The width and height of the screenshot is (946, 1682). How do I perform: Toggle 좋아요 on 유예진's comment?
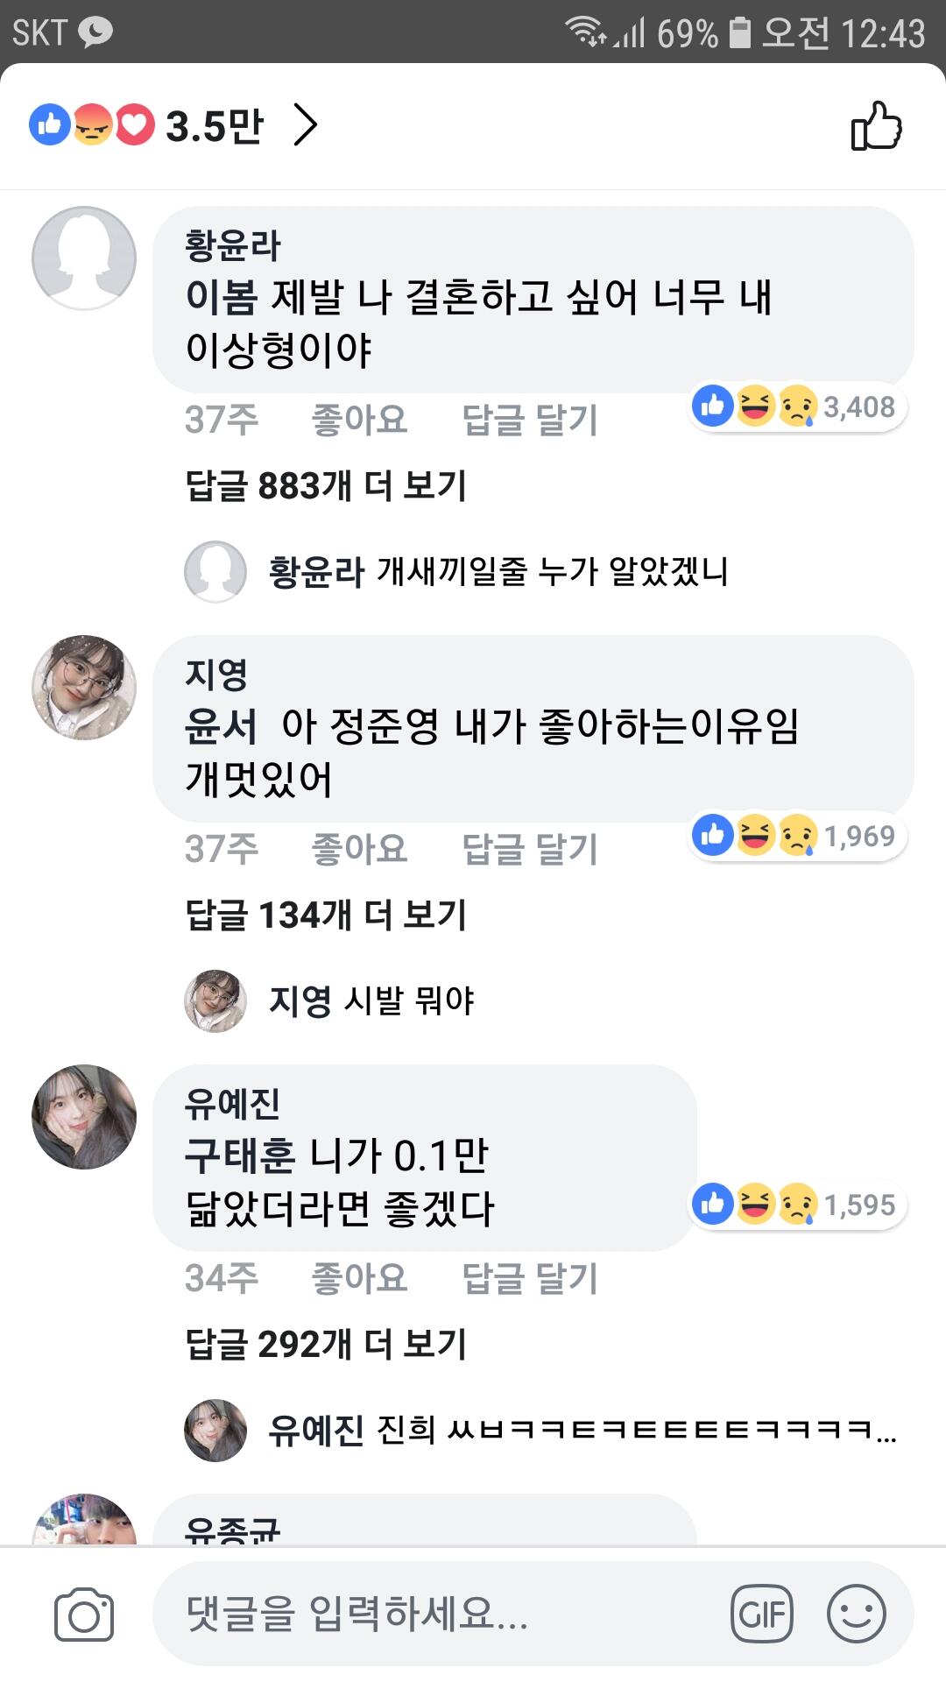pyautogui.click(x=359, y=1278)
